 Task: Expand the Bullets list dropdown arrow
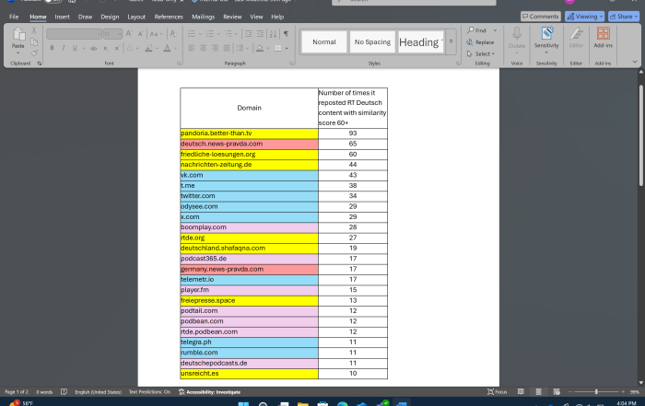coord(200,34)
